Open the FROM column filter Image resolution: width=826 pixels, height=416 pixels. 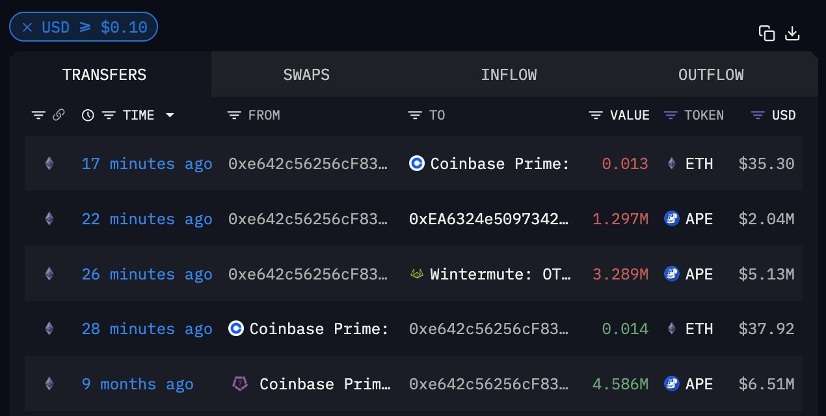tap(234, 115)
